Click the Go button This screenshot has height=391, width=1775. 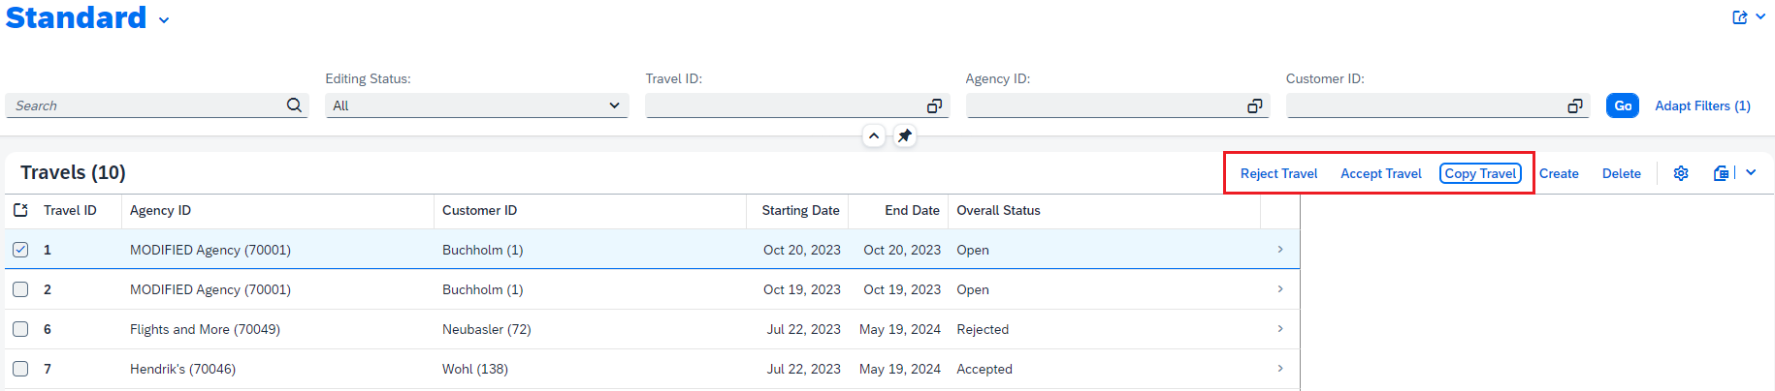1623,105
